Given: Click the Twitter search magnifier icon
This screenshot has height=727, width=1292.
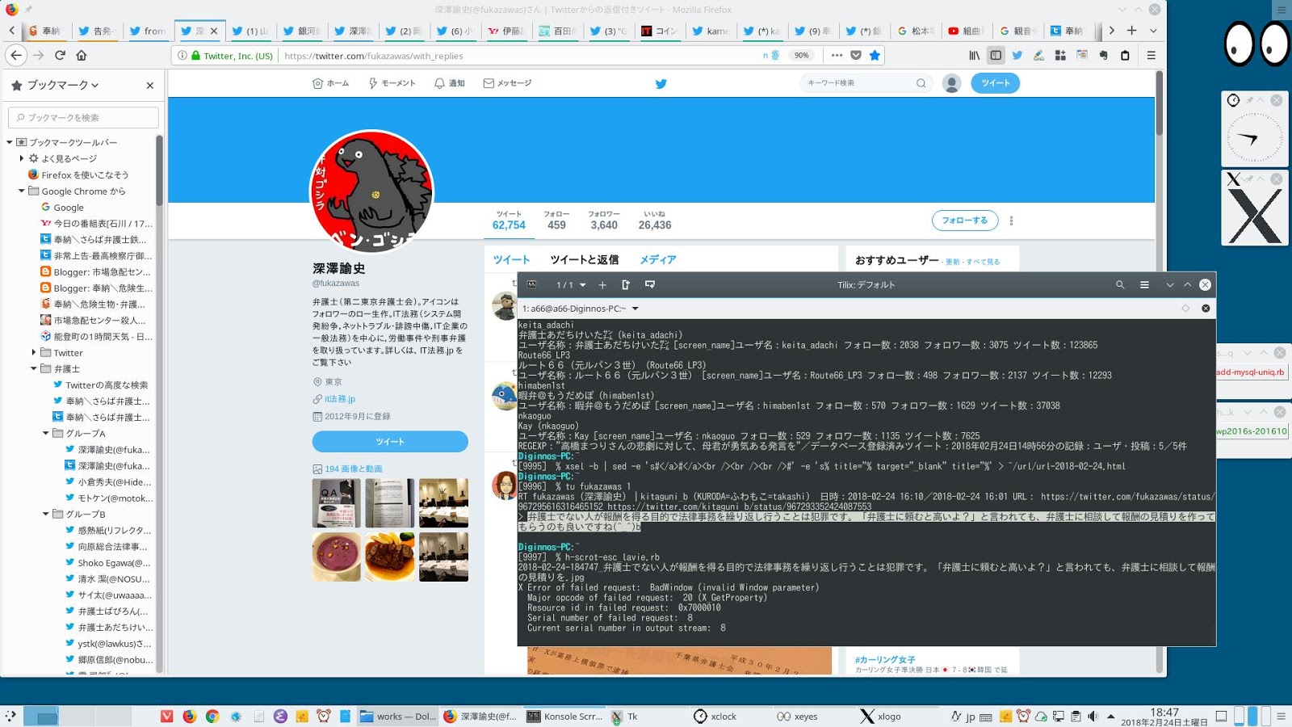Looking at the screenshot, I should pyautogui.click(x=921, y=83).
